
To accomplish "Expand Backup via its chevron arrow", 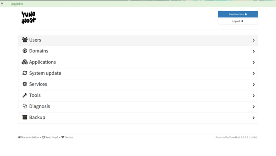I will click(254, 118).
